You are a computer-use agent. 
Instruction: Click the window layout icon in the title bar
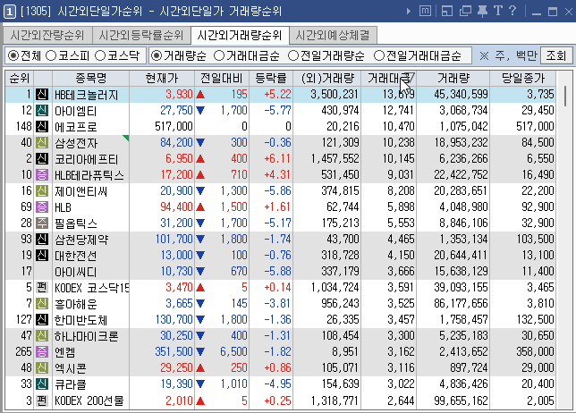click(446, 11)
